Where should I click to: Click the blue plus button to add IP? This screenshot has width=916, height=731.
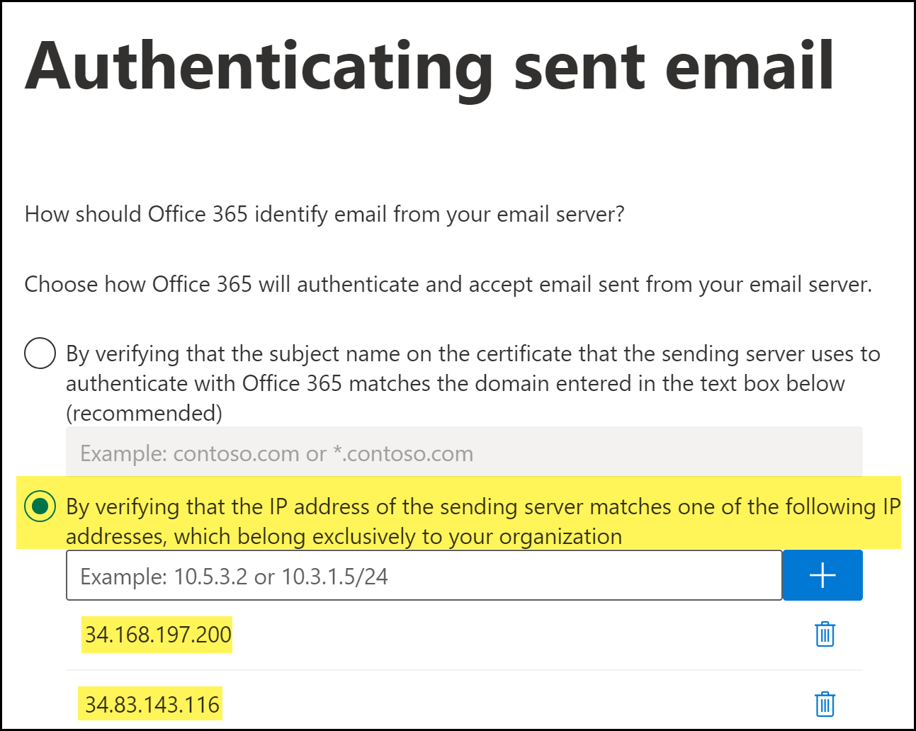pyautogui.click(x=822, y=575)
